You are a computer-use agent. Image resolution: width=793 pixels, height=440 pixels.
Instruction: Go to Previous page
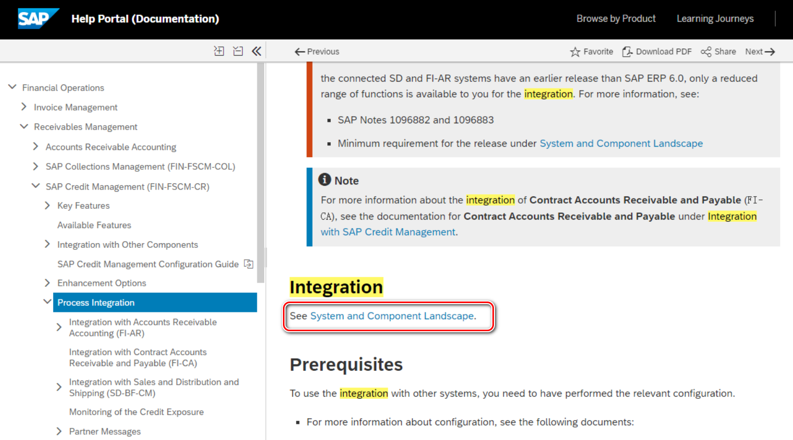tap(317, 52)
